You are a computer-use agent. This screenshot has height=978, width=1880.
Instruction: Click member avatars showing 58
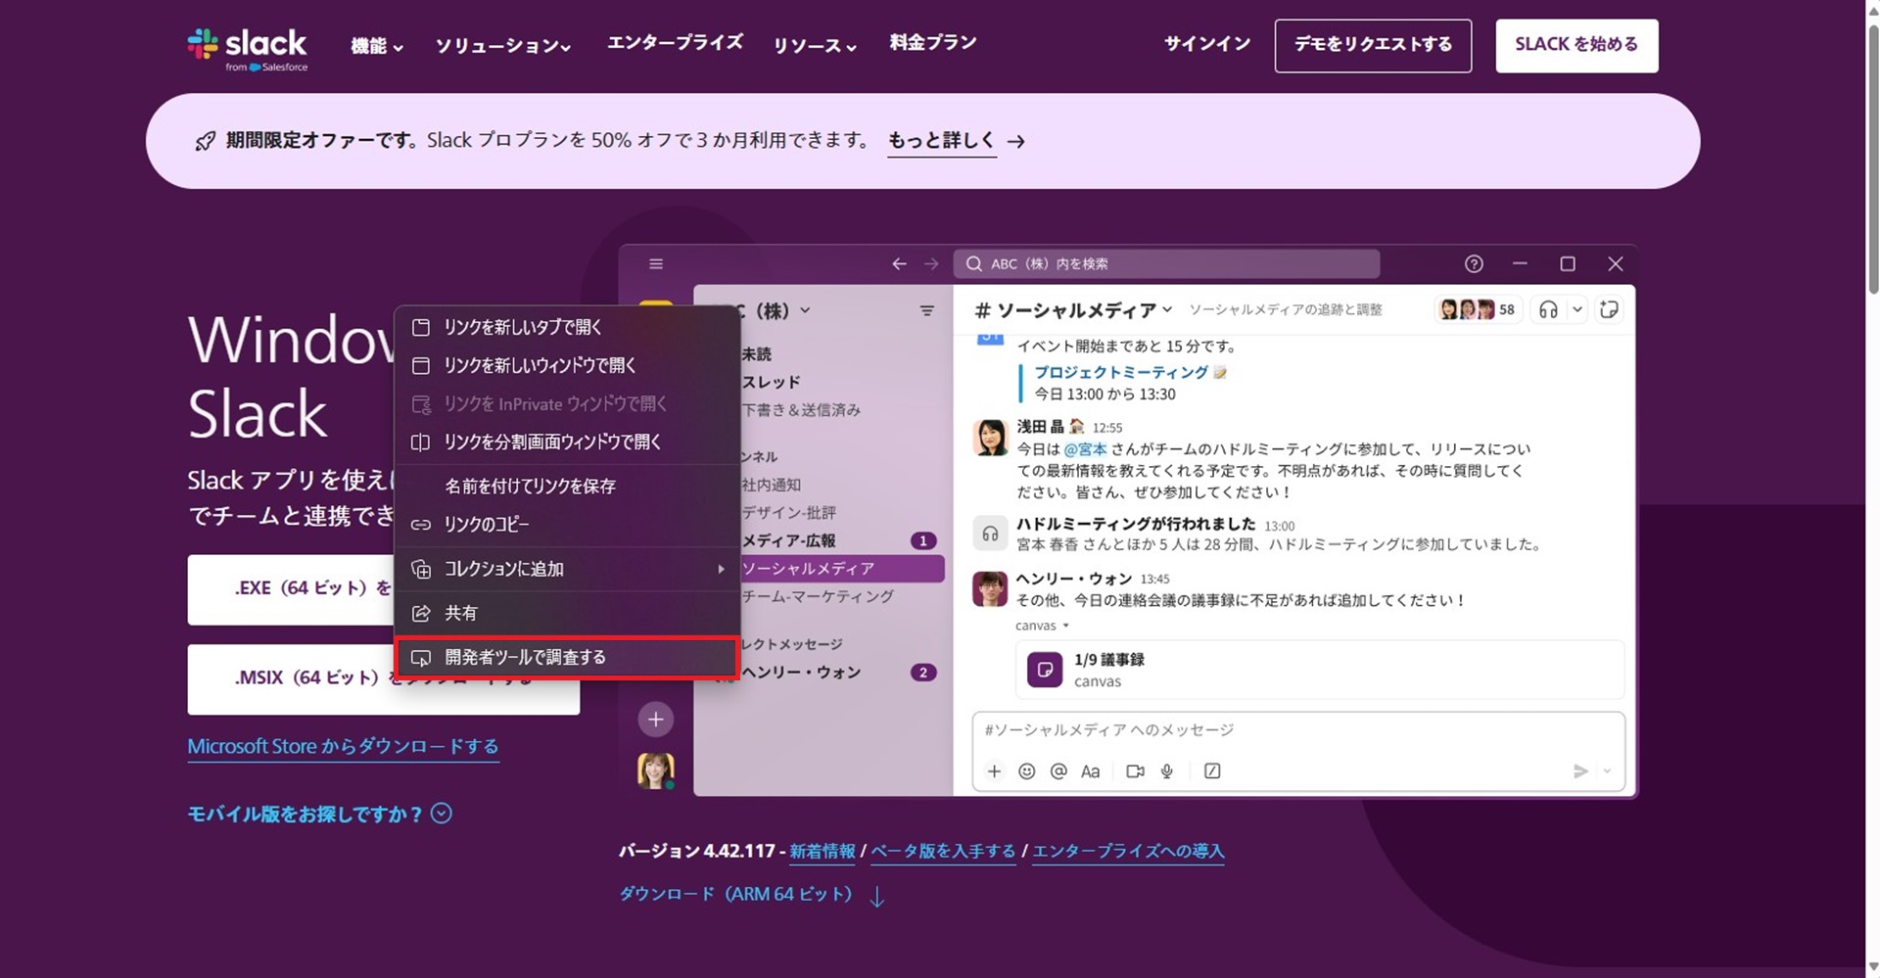[x=1477, y=309]
